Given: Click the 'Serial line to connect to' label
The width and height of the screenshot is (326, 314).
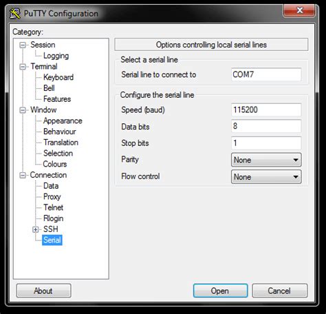Looking at the screenshot, I should [x=159, y=74].
